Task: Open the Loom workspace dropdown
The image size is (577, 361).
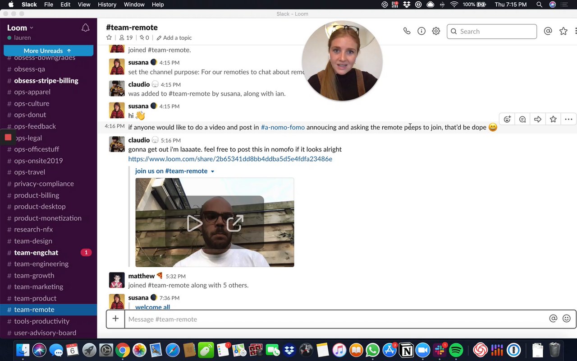Action: click(x=20, y=28)
